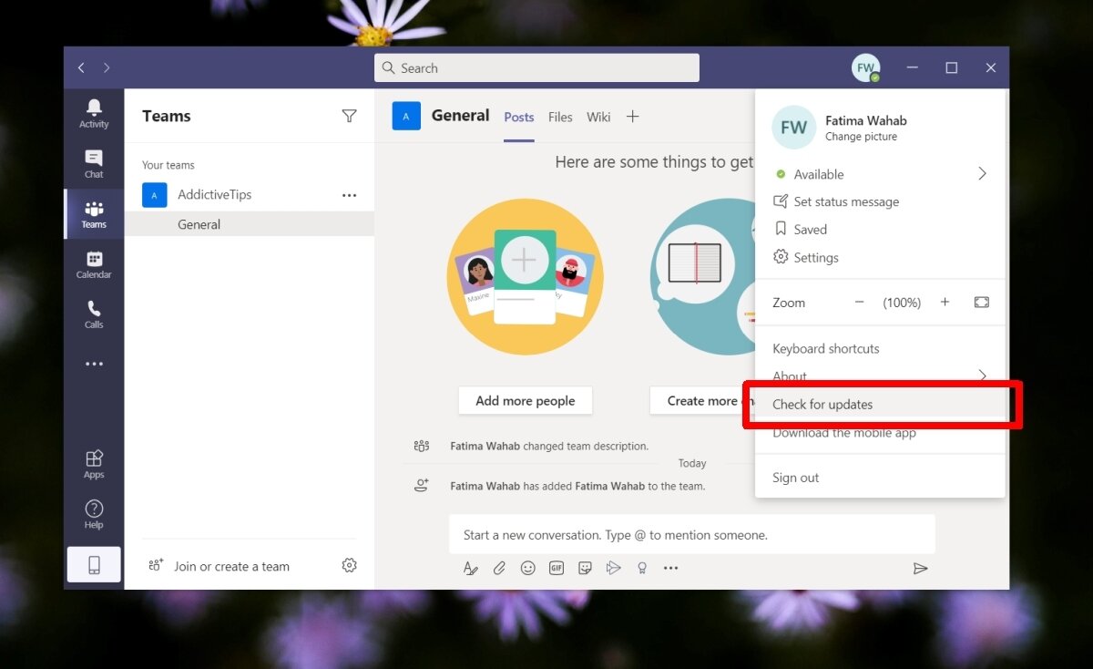Open the Apps store icon
Screen dimensions: 1093x669
coord(94,463)
